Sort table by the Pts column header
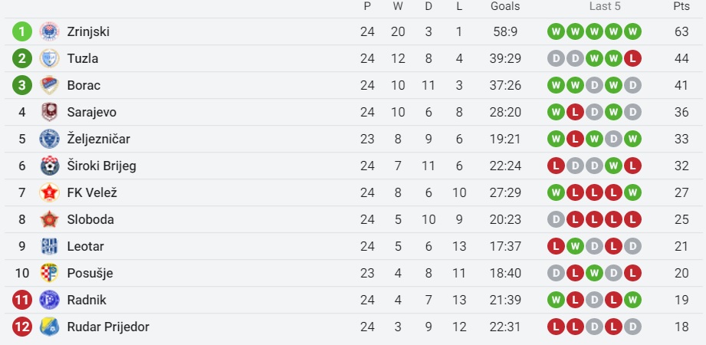Image resolution: width=706 pixels, height=345 pixels. click(x=681, y=6)
